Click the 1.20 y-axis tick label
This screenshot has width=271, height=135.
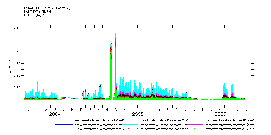[17, 64]
